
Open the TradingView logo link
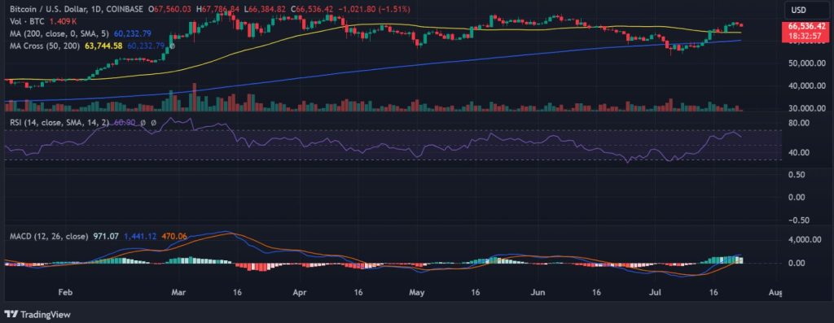pos(37,315)
